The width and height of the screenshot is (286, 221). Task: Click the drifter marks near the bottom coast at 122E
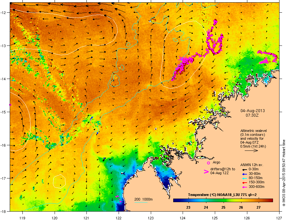click(118, 199)
